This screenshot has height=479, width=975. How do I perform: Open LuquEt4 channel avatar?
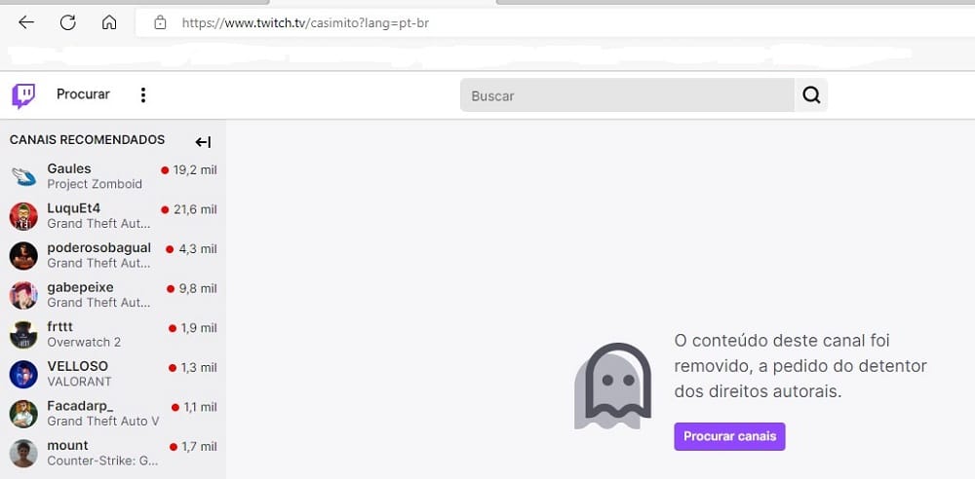pyautogui.click(x=23, y=215)
